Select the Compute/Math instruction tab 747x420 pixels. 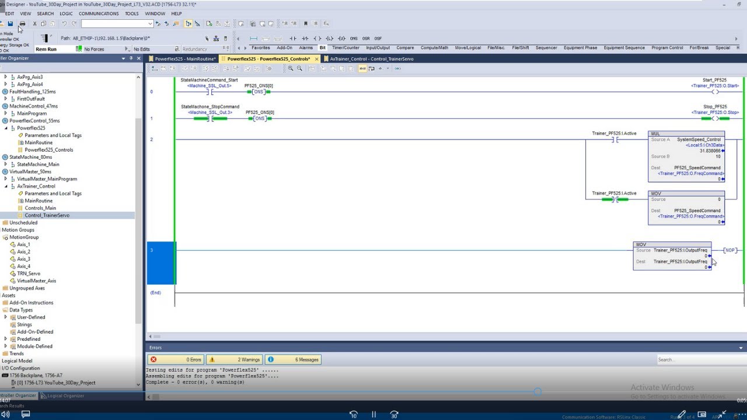pyautogui.click(x=434, y=48)
